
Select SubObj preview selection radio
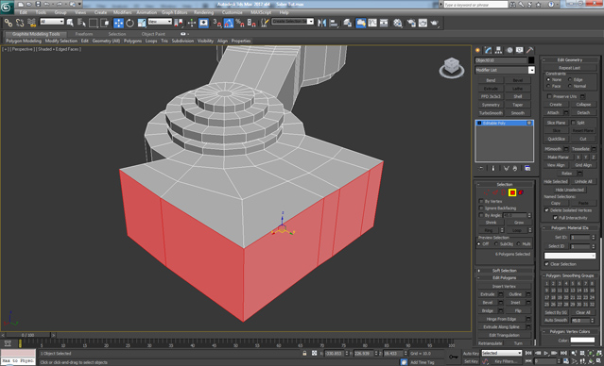496,244
